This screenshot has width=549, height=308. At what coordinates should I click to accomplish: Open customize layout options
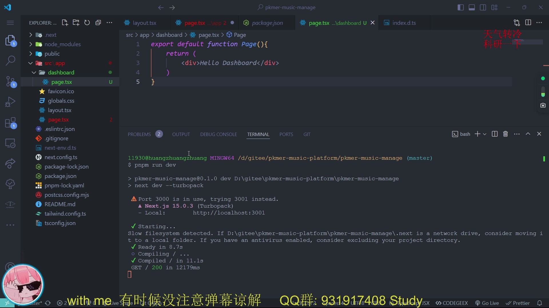tap(494, 8)
